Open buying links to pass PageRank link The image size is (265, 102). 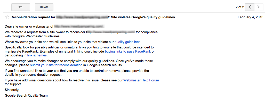click(128, 52)
